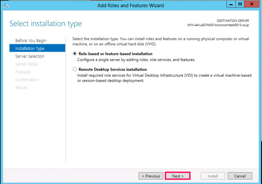Viewport: 262px width, 184px height.
Task: Minimize the wizard window
Action: (x=231, y=4)
